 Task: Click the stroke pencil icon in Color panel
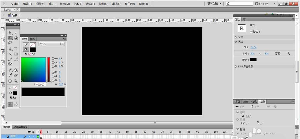coord(26,45)
